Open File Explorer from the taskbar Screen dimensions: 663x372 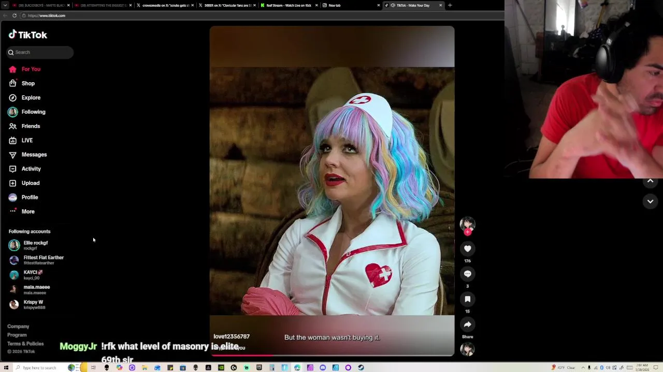pyautogui.click(x=145, y=368)
